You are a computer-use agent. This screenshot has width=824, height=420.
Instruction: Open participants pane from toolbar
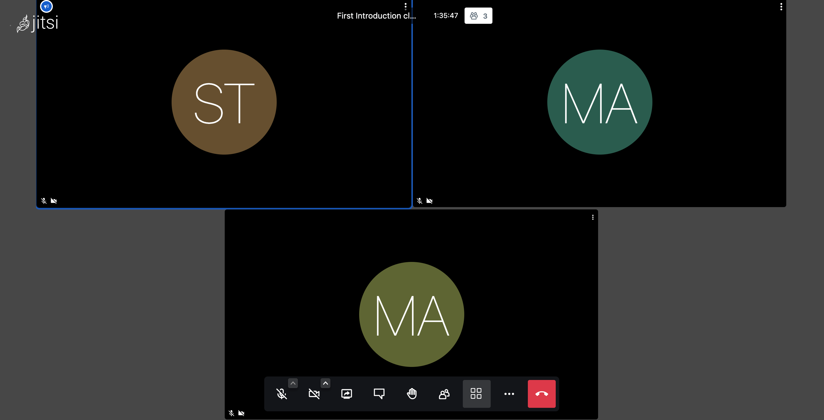444,394
